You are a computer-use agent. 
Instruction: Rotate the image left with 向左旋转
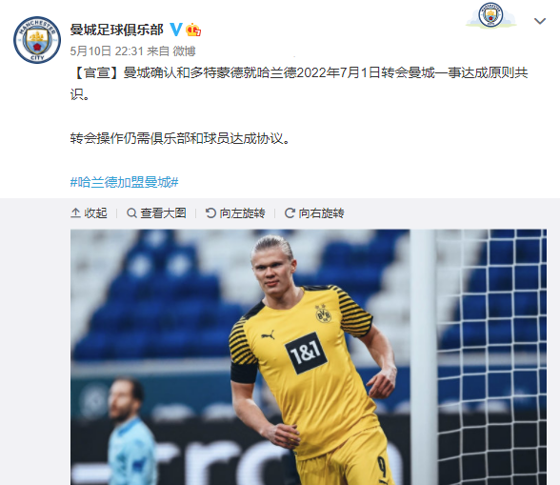click(235, 213)
